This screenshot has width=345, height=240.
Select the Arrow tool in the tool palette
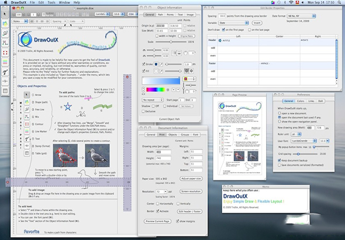5,14
